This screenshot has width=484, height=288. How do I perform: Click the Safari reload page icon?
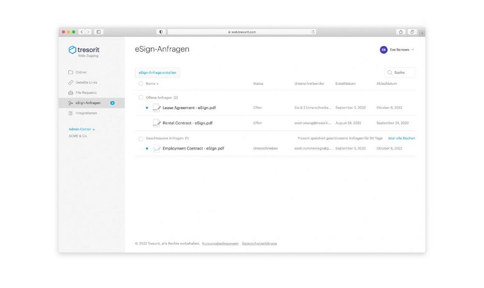point(314,32)
